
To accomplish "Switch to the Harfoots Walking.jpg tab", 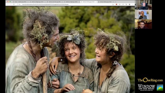I will tap(106, 2).
